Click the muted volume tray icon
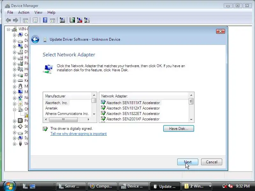The width and height of the screenshot is (255, 191). 230,186
